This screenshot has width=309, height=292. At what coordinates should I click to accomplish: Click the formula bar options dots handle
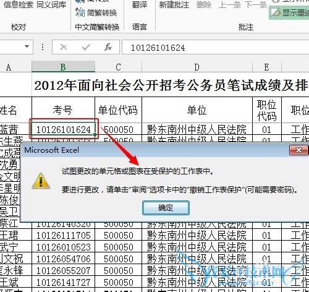[x=43, y=47]
